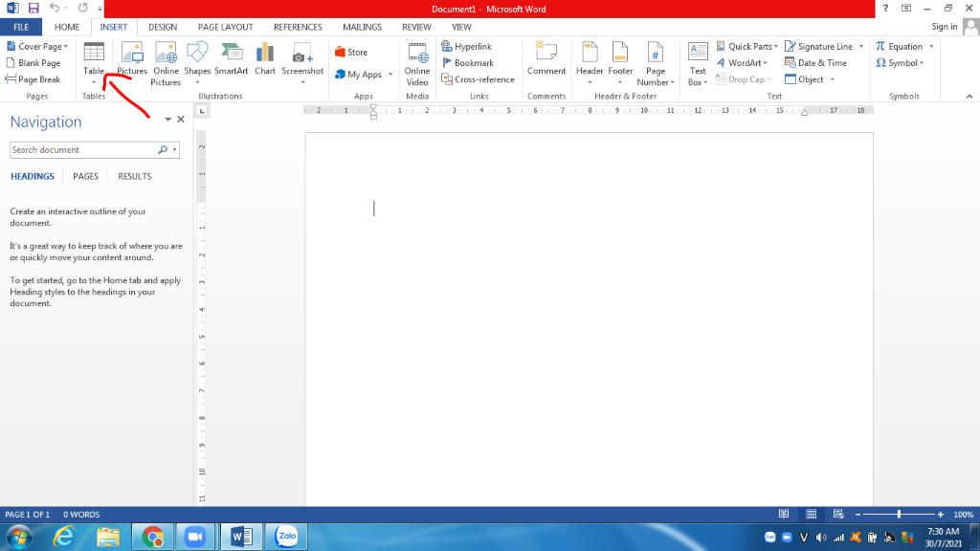Click the Bookmark button in Links group
Image resolution: width=980 pixels, height=551 pixels.
pos(468,63)
